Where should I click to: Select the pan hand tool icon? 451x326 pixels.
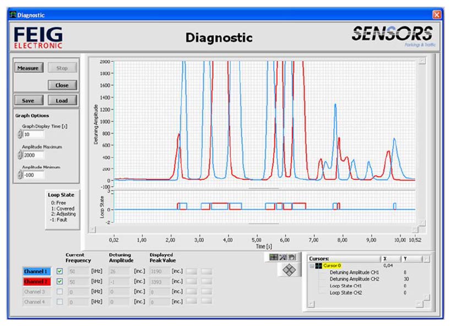(292, 257)
